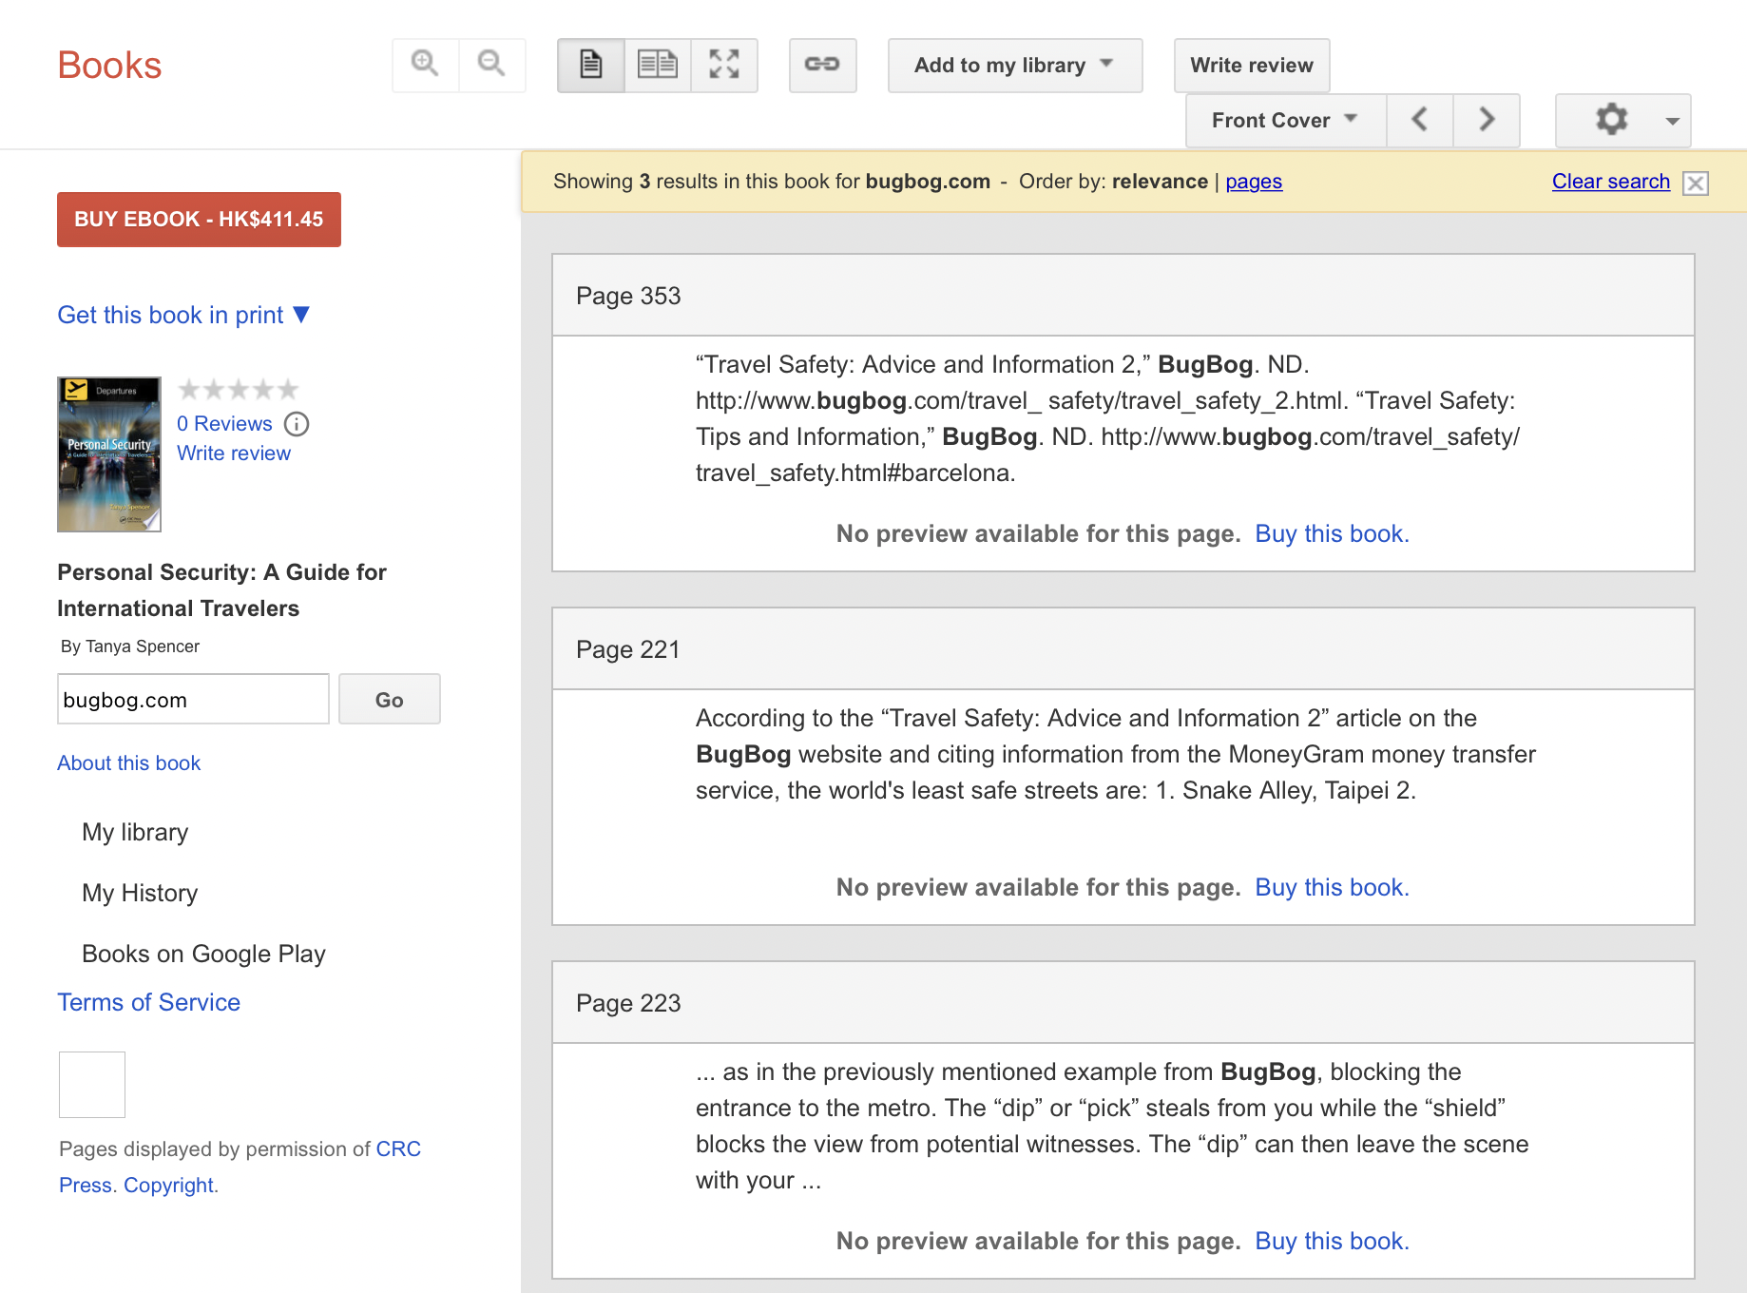Click the author name Tanya Spencer
Image resolution: width=1747 pixels, height=1293 pixels.
click(x=143, y=646)
